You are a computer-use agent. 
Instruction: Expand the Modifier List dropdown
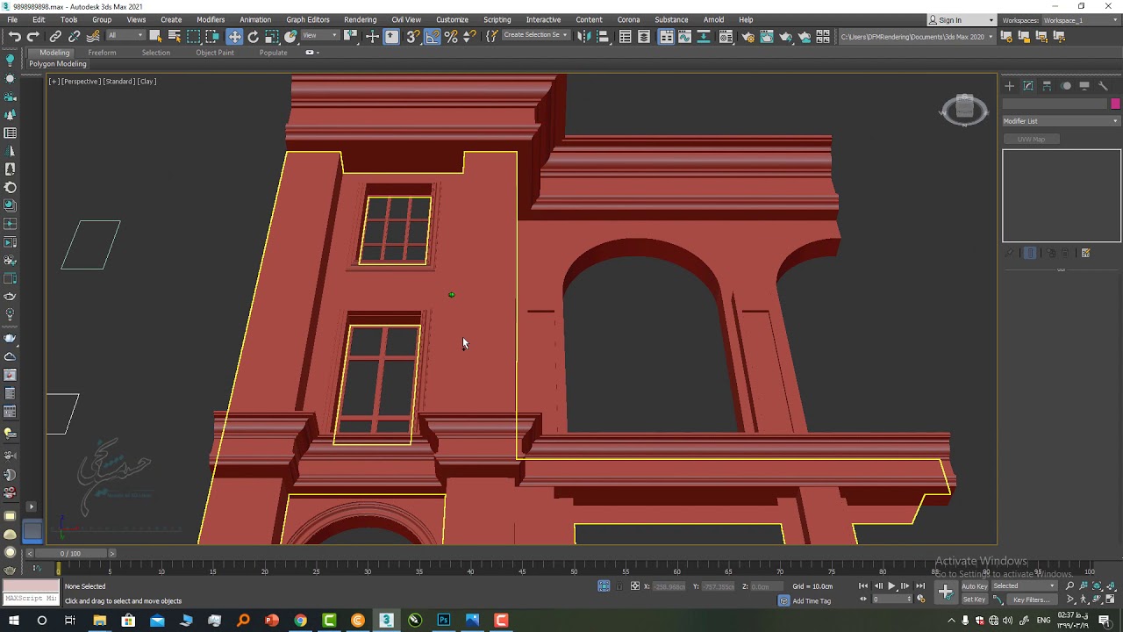tap(1061, 121)
